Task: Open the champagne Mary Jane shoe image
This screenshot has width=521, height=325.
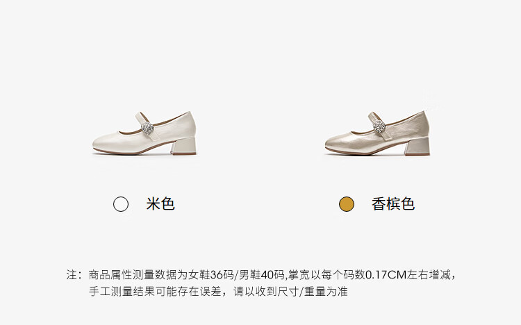Action: tap(377, 133)
